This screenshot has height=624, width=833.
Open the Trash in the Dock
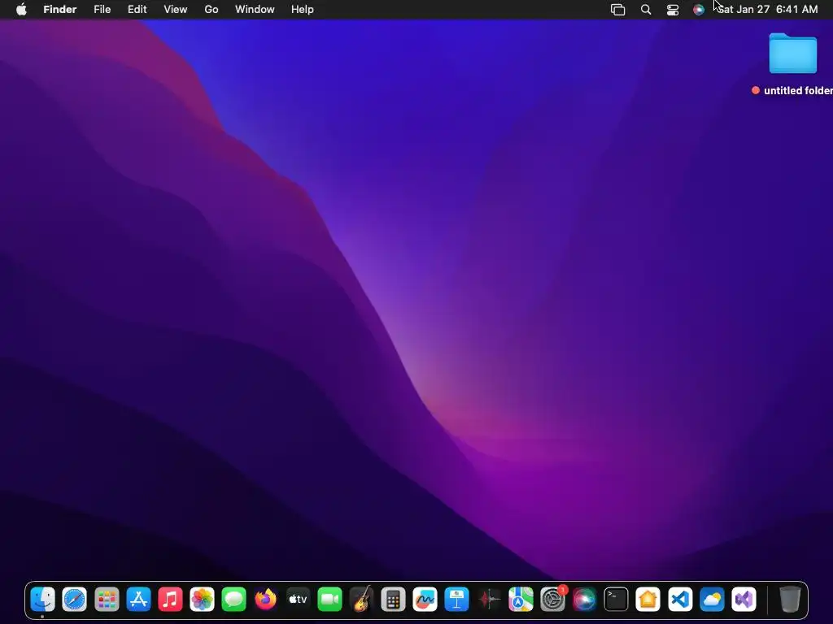pos(790,600)
